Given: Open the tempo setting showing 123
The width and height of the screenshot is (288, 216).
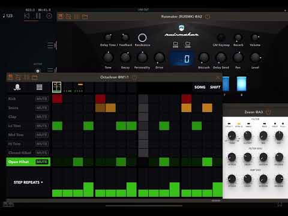Looking at the screenshot, I should point(8,16).
